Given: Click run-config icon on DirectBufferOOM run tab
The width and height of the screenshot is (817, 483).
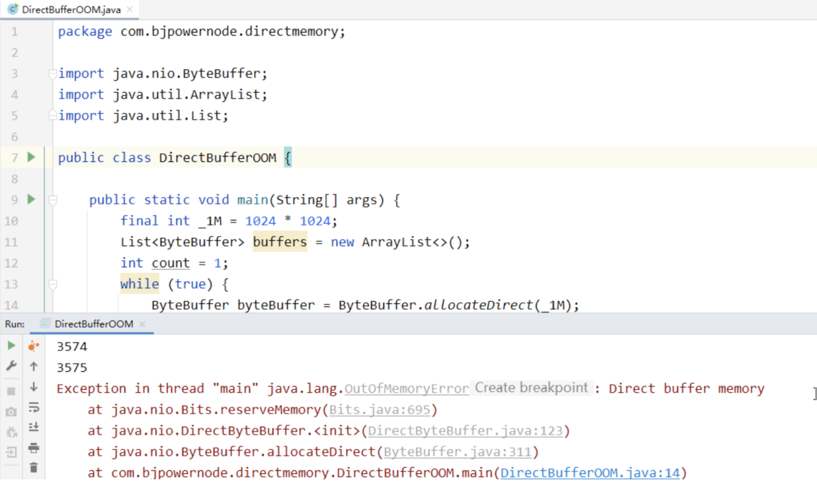Looking at the screenshot, I should click(45, 324).
